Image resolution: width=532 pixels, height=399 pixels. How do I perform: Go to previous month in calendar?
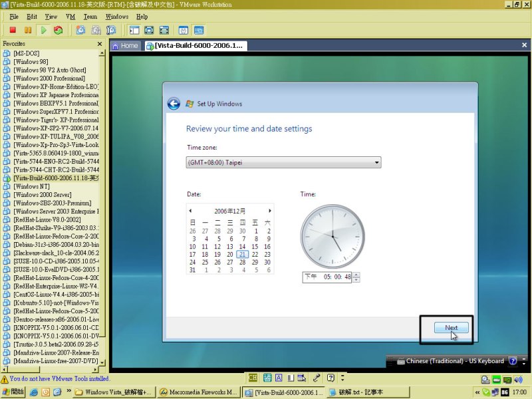point(190,211)
